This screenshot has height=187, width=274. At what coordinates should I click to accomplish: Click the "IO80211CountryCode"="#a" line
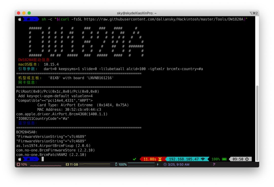pos(43,119)
